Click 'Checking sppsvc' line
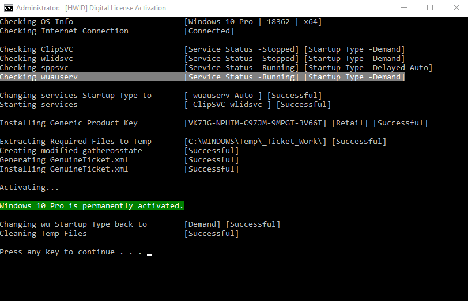468x301 pixels. (x=34, y=68)
